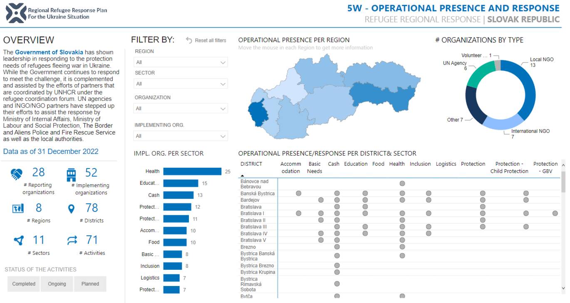Image resolution: width=570 pixels, height=303 pixels.
Task: Click the Basic Needs column header
Action: coord(315,167)
